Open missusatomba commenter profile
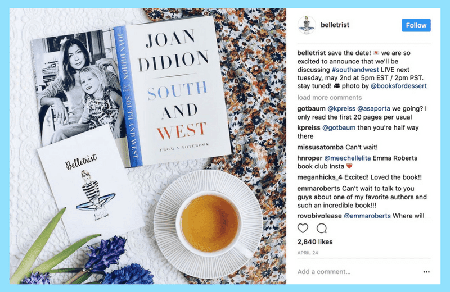 point(320,147)
